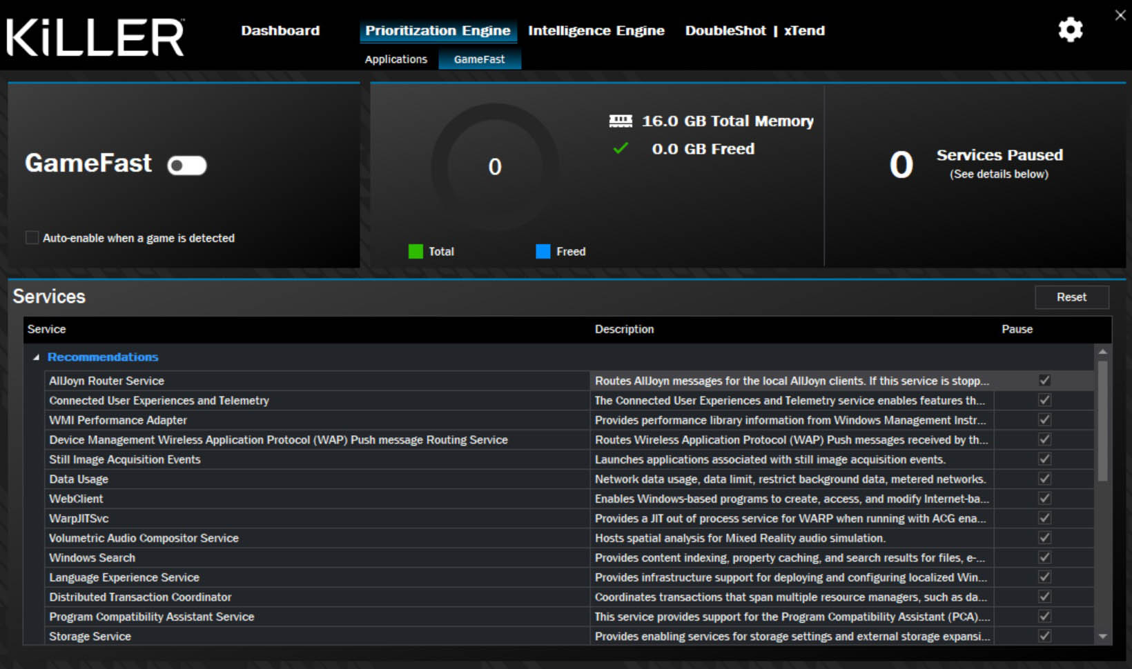Open the settings gear icon
This screenshot has width=1132, height=669.
[x=1071, y=30]
